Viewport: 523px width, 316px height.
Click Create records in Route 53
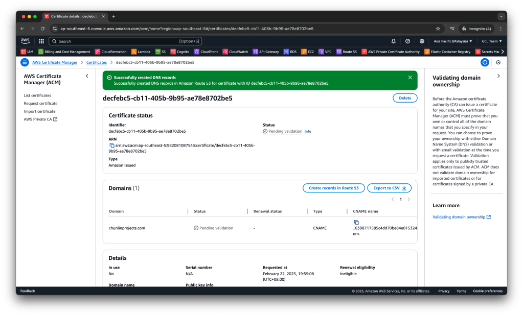(x=333, y=188)
